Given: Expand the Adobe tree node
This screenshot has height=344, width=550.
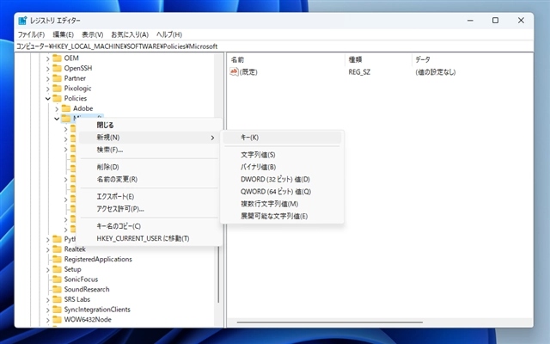Looking at the screenshot, I should pyautogui.click(x=57, y=109).
